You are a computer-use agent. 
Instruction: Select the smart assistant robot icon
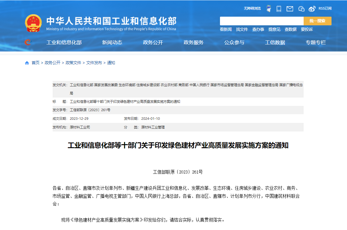coord(269,9)
